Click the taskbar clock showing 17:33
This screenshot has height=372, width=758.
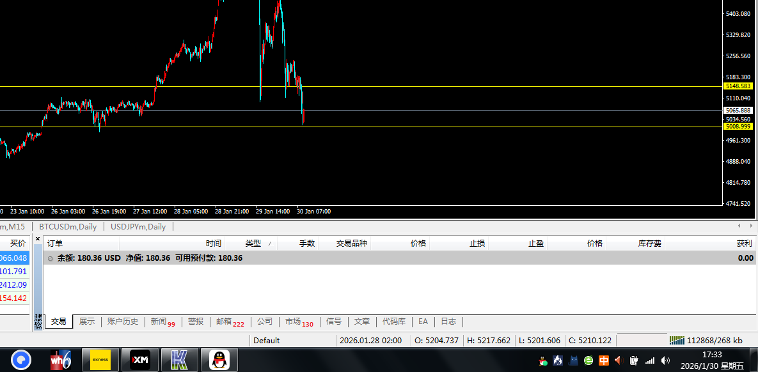tap(712, 354)
